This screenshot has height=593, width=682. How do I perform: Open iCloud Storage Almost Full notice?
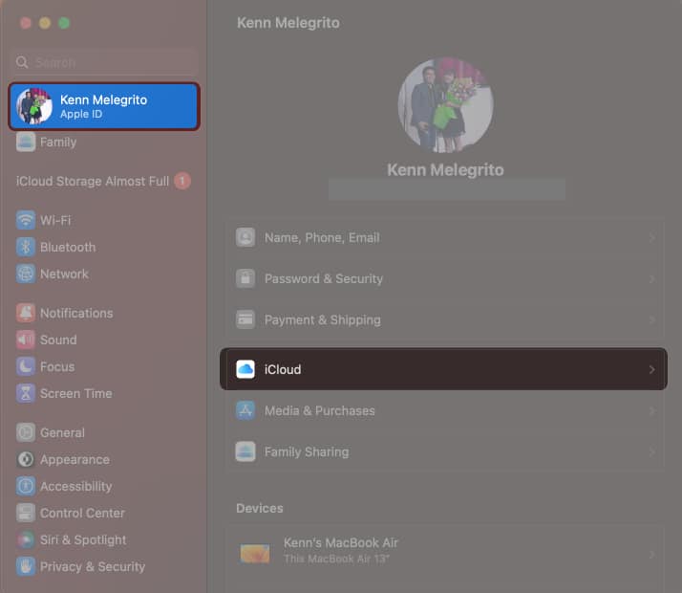pos(103,181)
